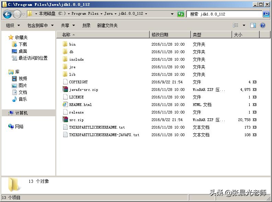Screen dimensions: 272x202
Task: Click the 2016/9/22 21:54 date for COPYRIGHT
Action: (x=167, y=82)
